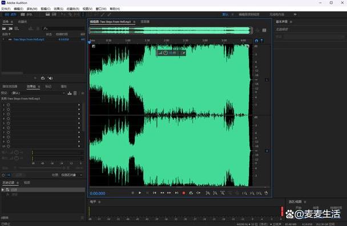Zoom out amplitude icon in editor

click(215, 193)
